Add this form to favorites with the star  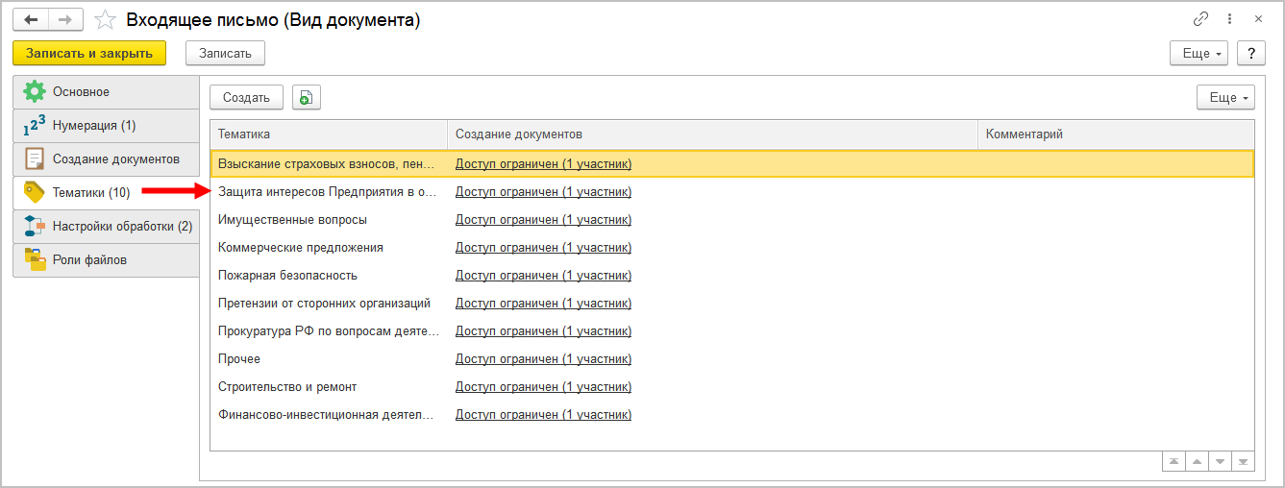click(105, 20)
